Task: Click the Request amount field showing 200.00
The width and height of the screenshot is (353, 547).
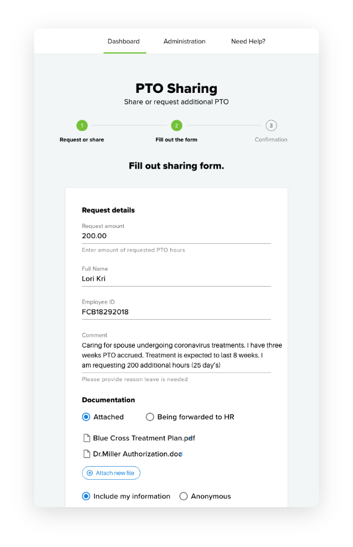Action: [176, 235]
